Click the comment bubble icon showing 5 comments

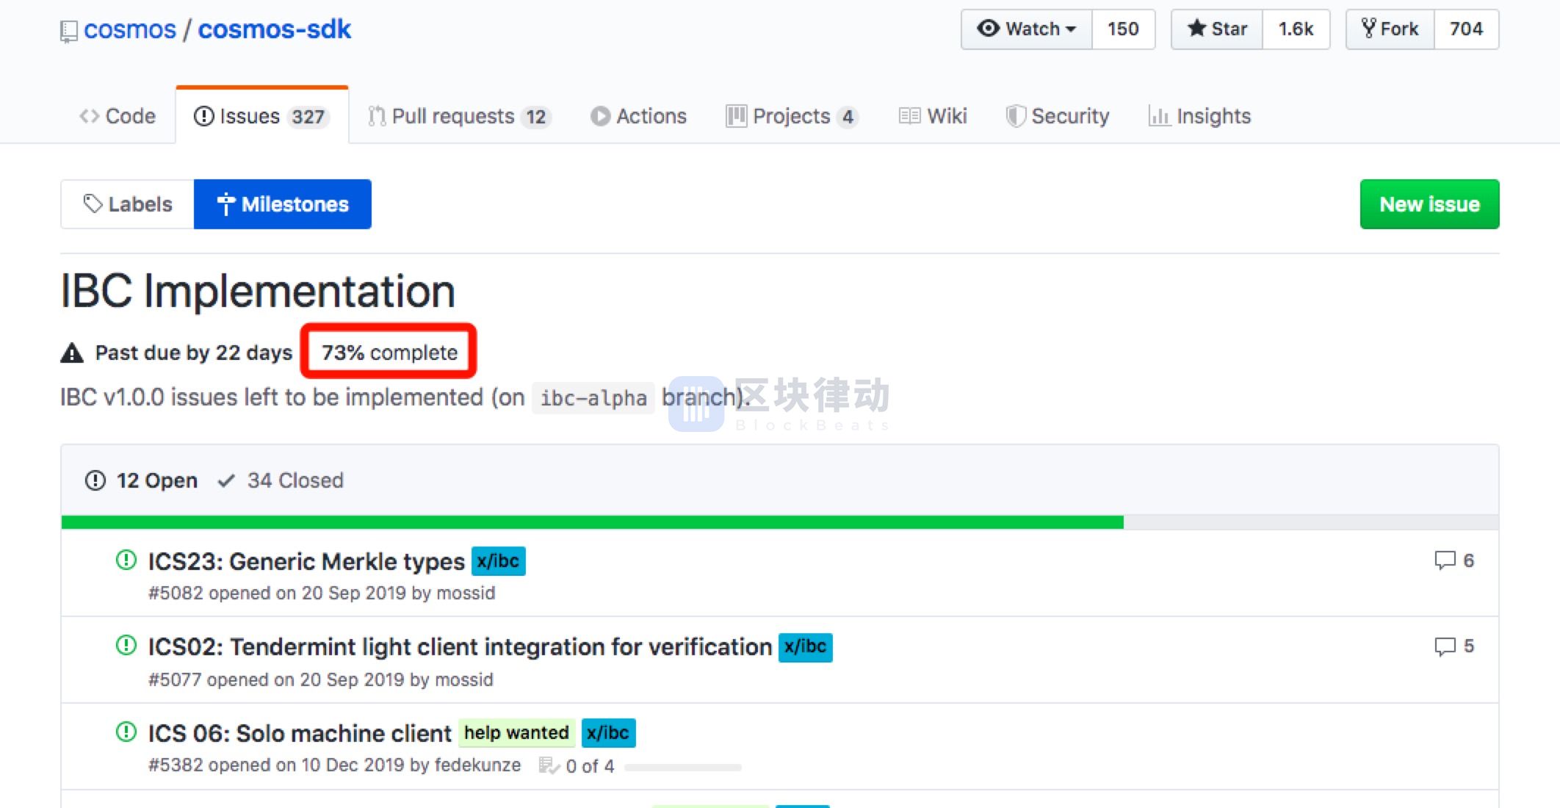click(1445, 646)
